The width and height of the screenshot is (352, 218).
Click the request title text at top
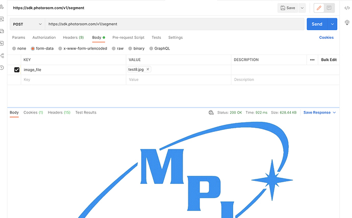coord(48,8)
